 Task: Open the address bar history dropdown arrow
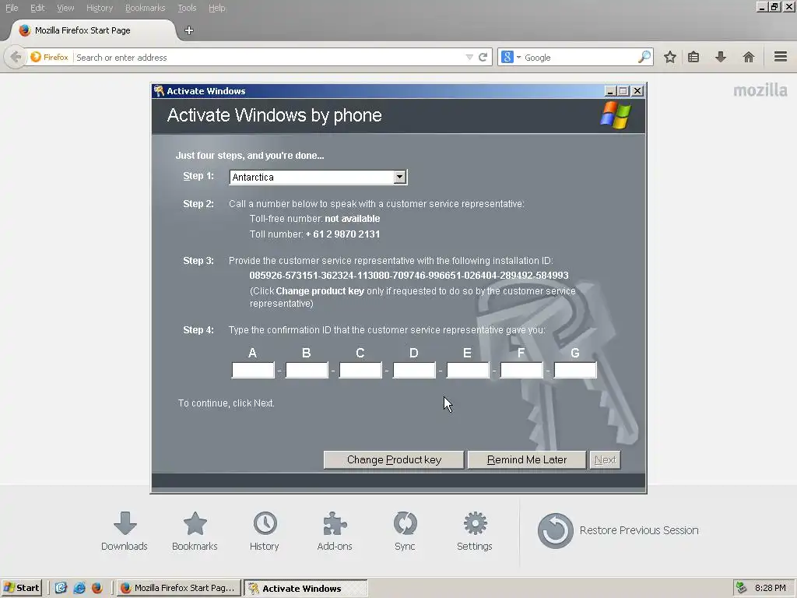pos(469,58)
